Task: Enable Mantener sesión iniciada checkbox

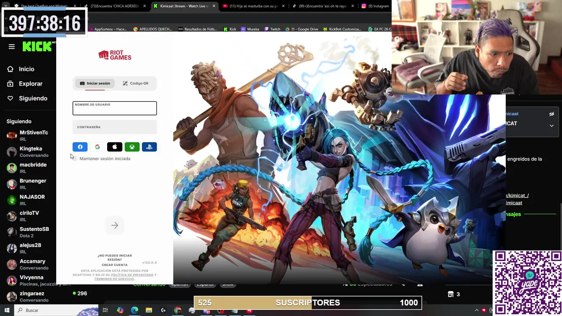Action: tap(75, 158)
